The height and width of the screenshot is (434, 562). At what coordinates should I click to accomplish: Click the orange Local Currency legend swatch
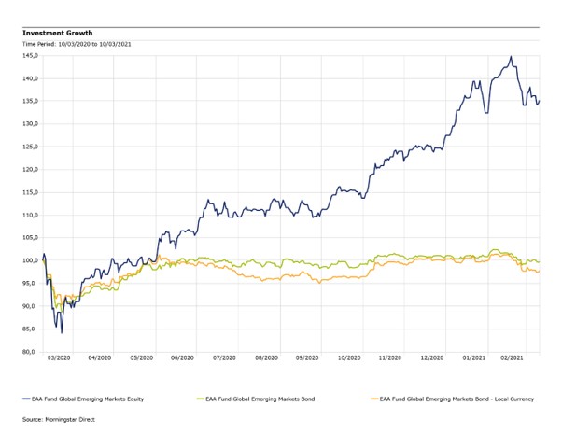(374, 399)
